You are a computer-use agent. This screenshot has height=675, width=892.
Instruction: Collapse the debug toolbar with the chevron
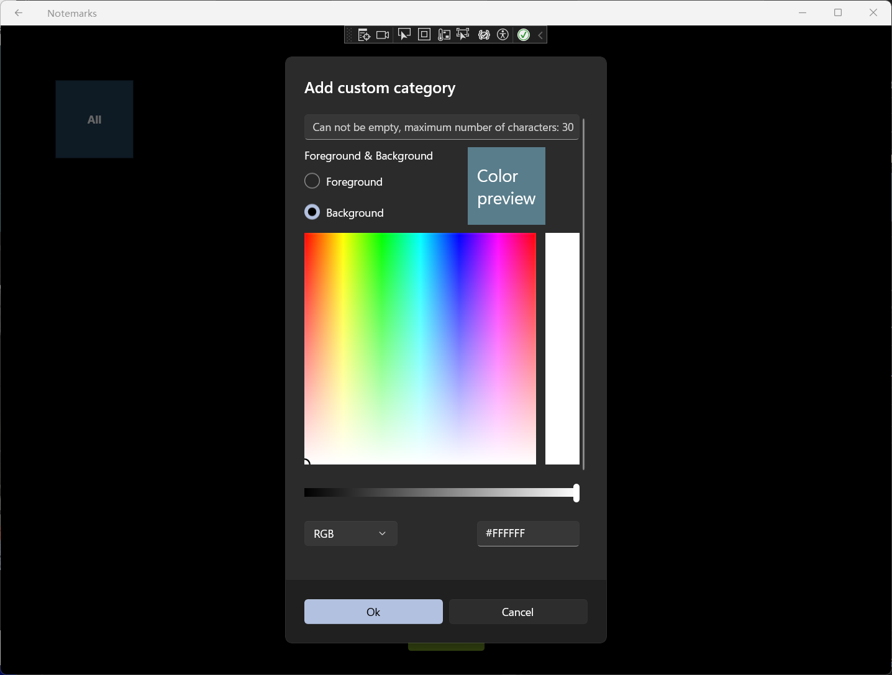pyautogui.click(x=540, y=35)
